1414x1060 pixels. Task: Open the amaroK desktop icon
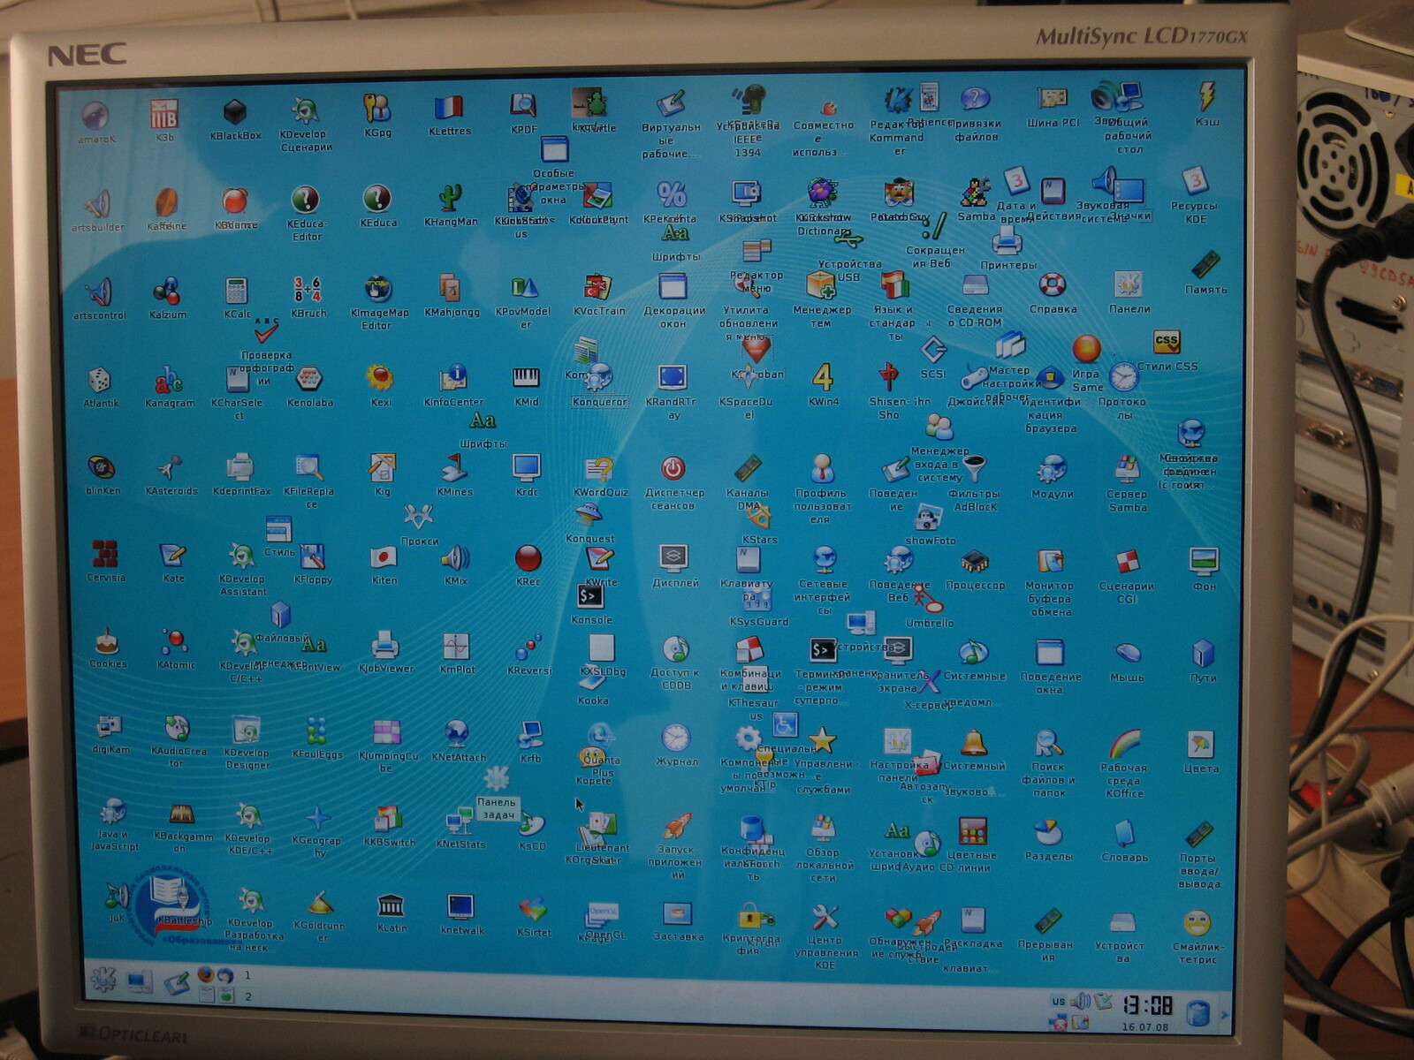(x=95, y=116)
